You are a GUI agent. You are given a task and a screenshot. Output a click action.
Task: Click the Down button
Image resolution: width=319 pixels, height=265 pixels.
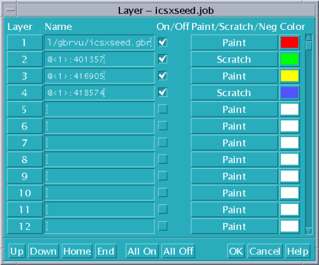tap(43, 251)
